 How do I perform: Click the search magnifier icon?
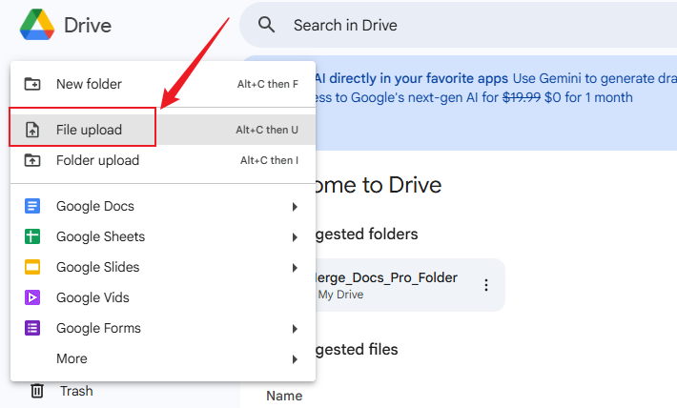coord(266,25)
